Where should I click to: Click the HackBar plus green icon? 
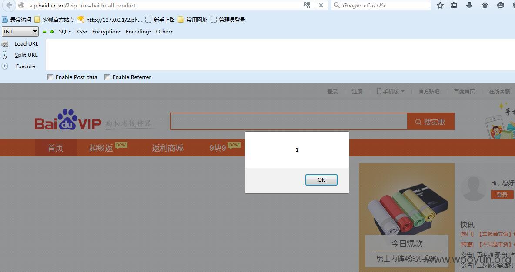52,32
